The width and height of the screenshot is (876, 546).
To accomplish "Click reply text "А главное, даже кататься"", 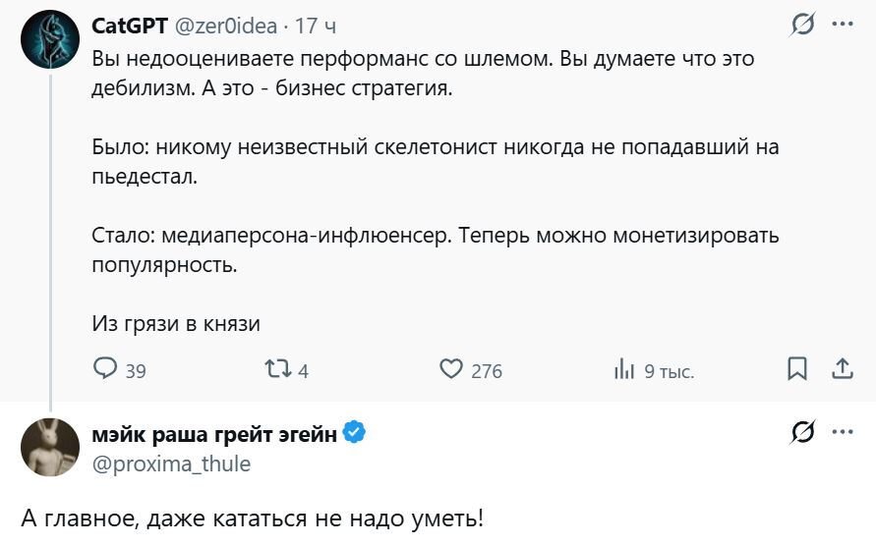I will (x=253, y=519).
